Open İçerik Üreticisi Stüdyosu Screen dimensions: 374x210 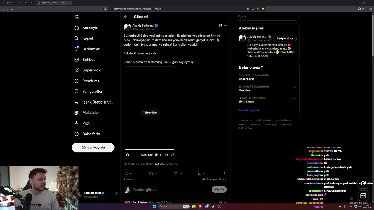click(94, 102)
